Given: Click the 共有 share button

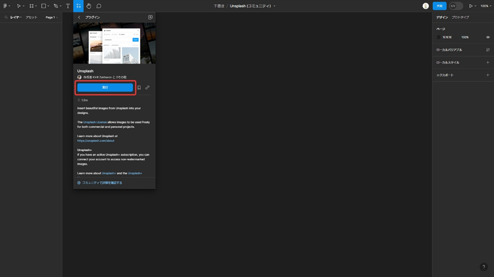Looking at the screenshot, I should pos(440,6).
